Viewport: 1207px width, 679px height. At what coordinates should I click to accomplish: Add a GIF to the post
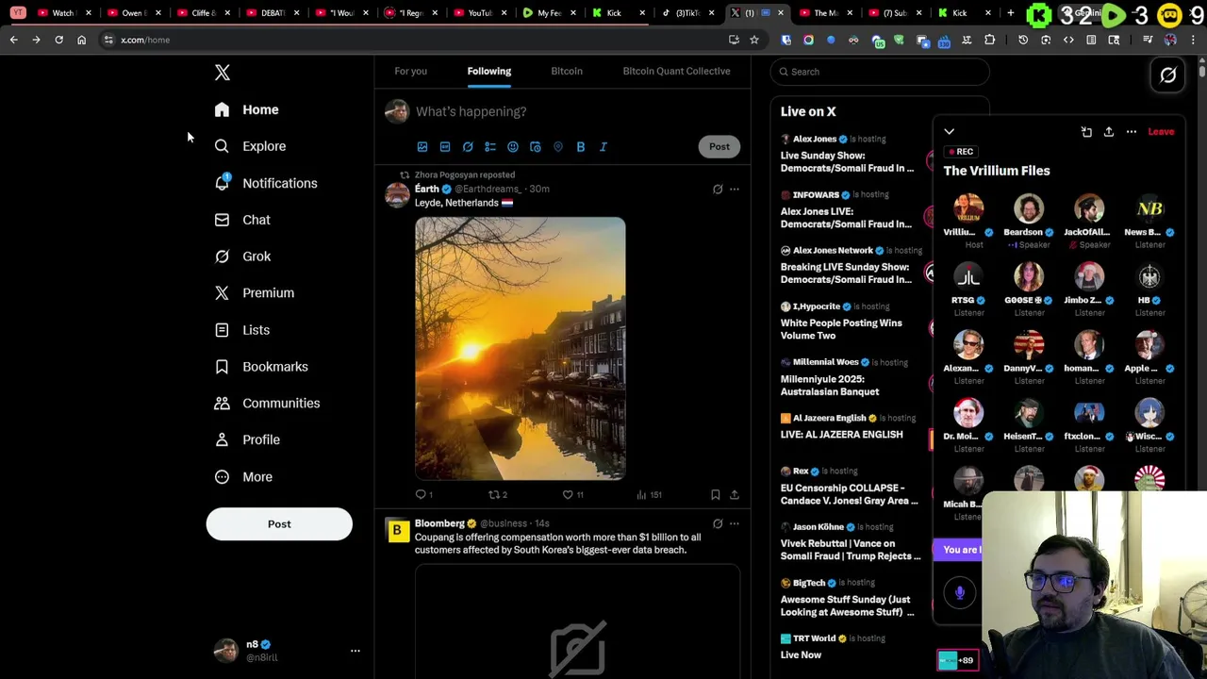445,147
